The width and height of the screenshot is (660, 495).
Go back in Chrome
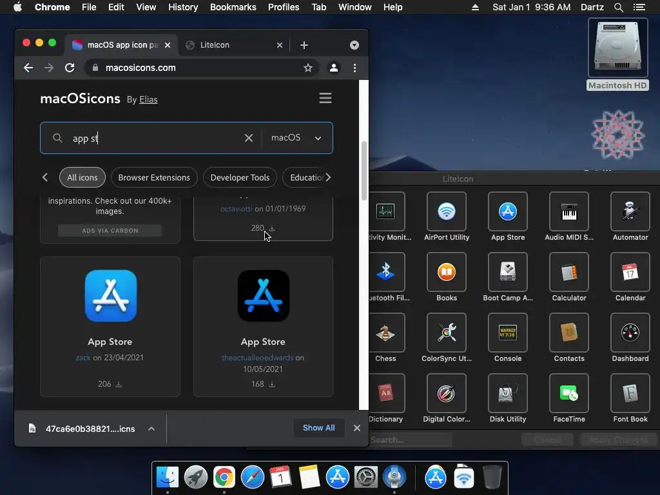[28, 68]
